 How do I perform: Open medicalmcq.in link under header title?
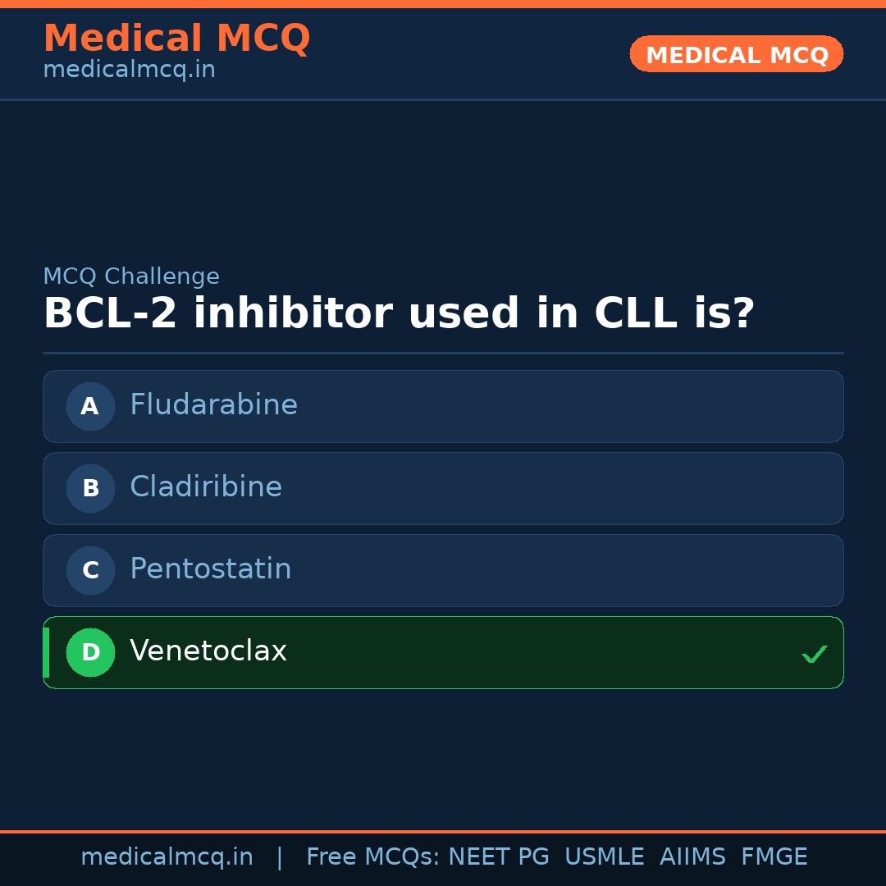(x=129, y=71)
